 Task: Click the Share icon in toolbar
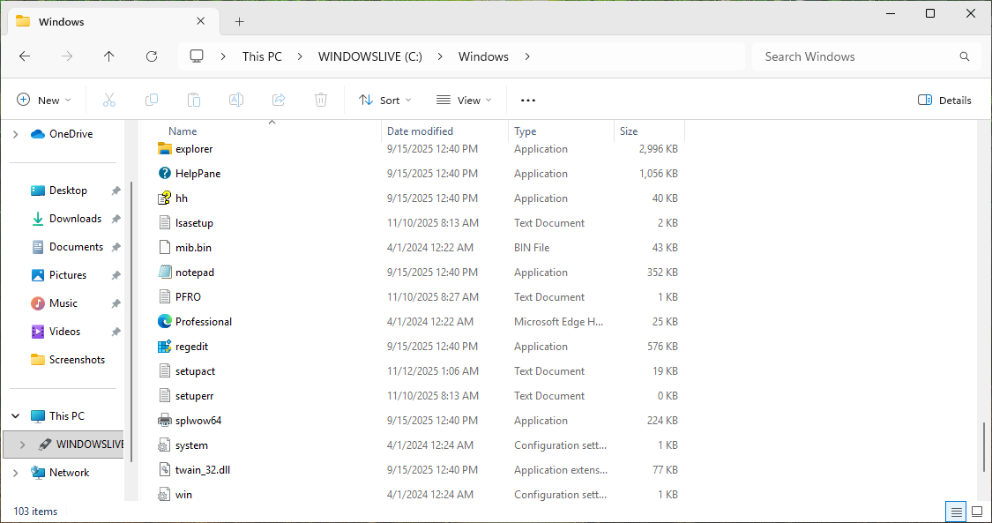coord(279,101)
